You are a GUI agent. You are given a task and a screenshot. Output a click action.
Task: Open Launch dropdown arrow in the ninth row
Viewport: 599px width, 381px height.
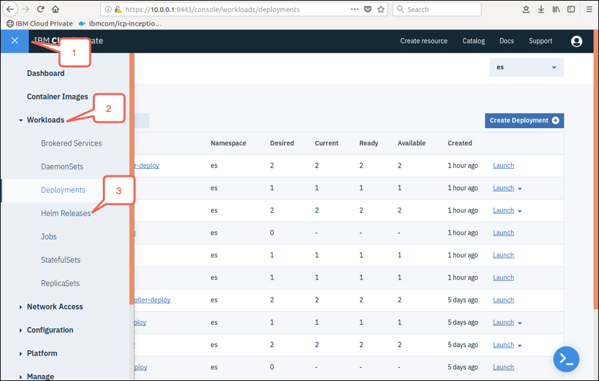click(520, 346)
